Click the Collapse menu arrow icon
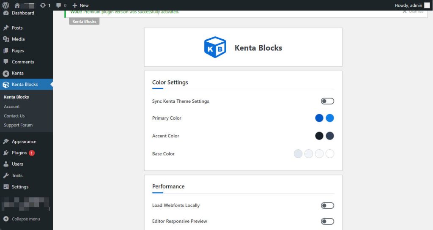Screen dimensions: 433x230 click(6, 219)
